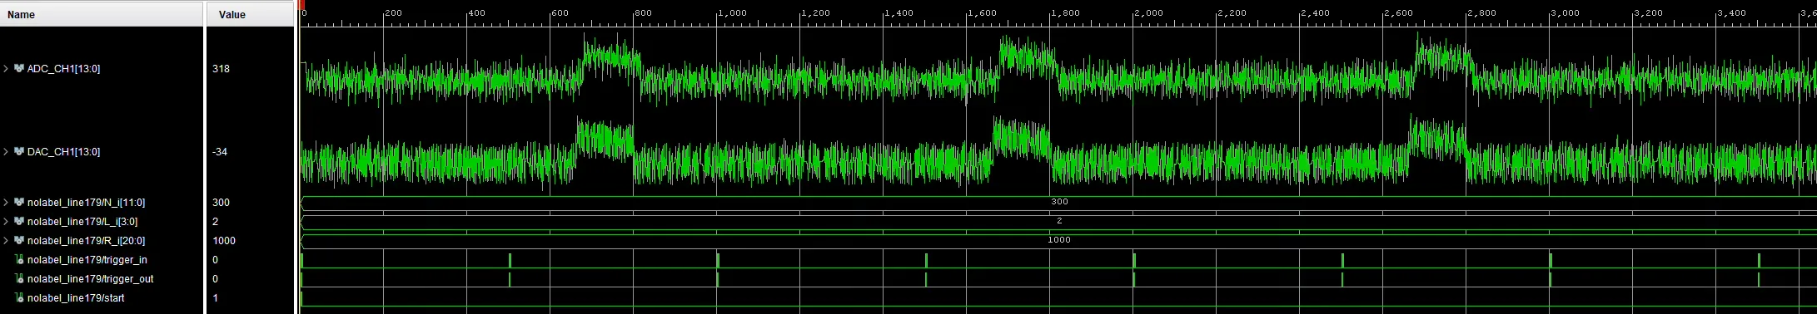Expand the nolabel_line179/L_i[3:0] bus
The width and height of the screenshot is (1817, 314).
click(x=6, y=222)
